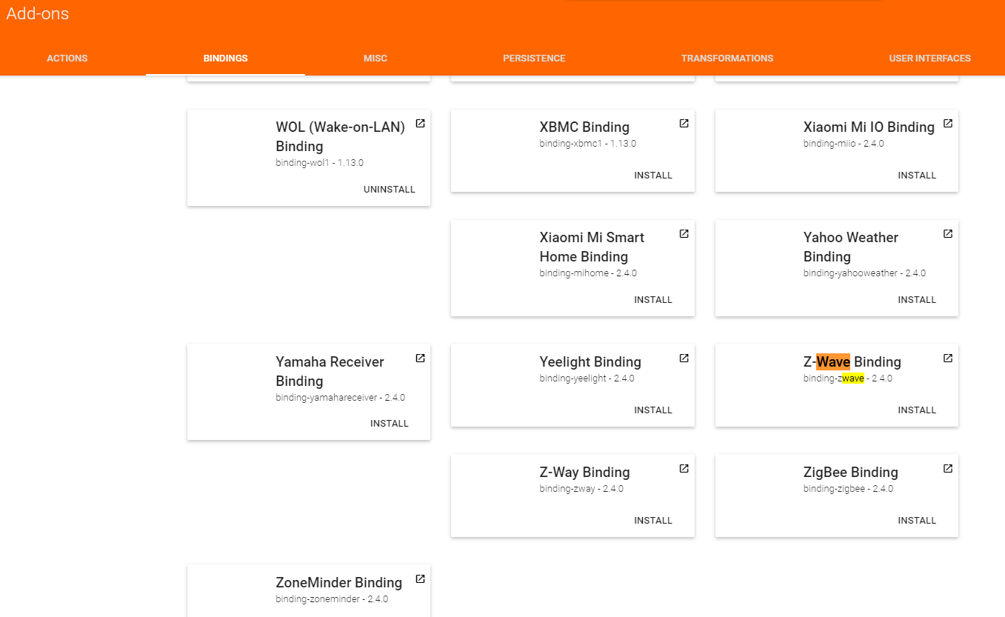The image size is (1005, 617).
Task: Switch to the Actions tab
Action: (67, 59)
